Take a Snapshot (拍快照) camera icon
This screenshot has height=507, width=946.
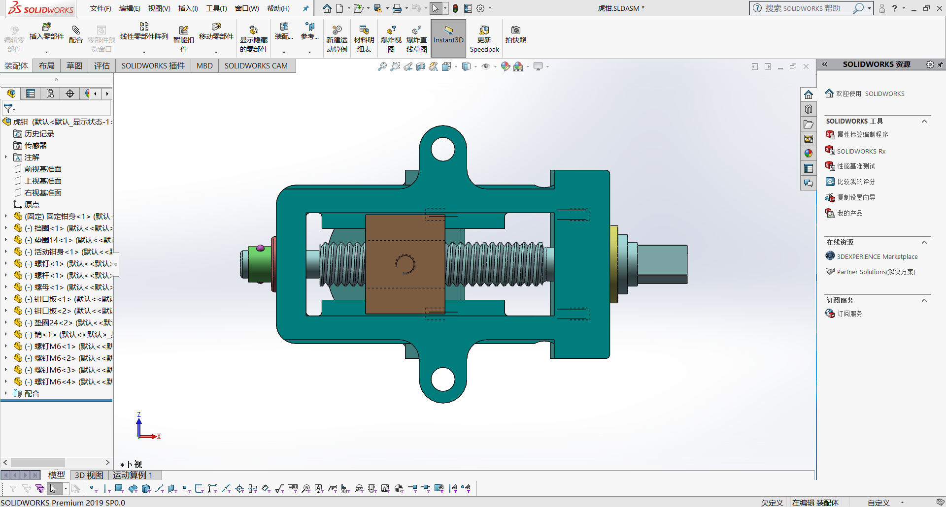(x=515, y=33)
